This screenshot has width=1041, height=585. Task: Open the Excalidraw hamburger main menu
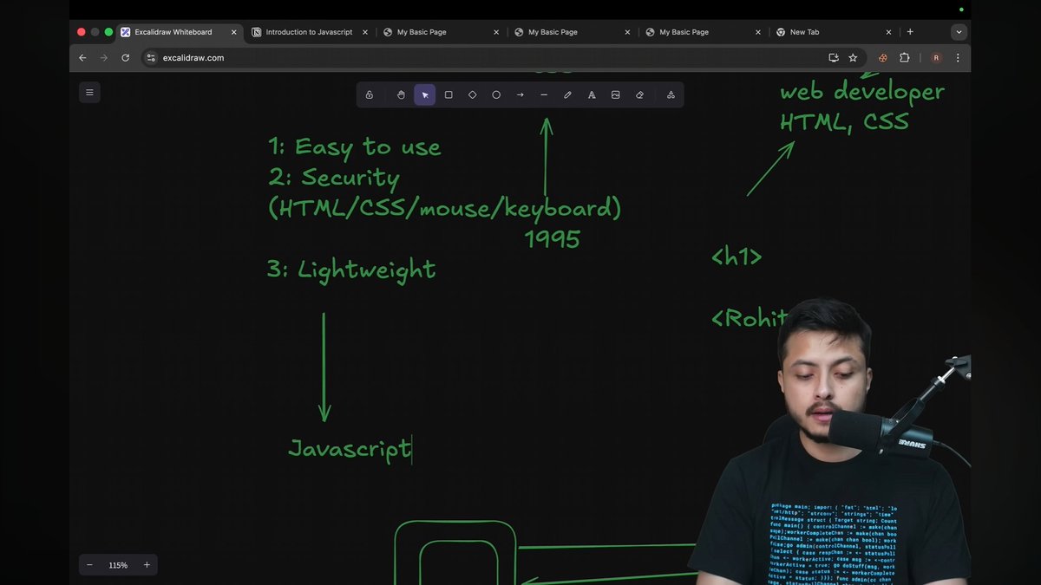(x=89, y=92)
